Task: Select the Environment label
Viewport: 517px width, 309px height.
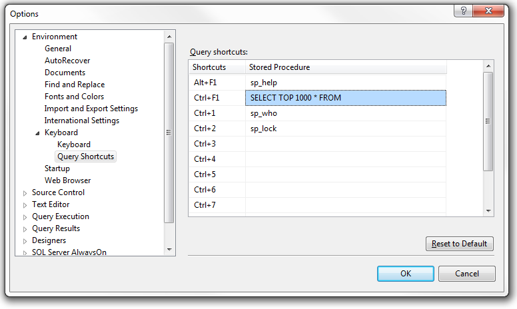Action: (x=55, y=37)
